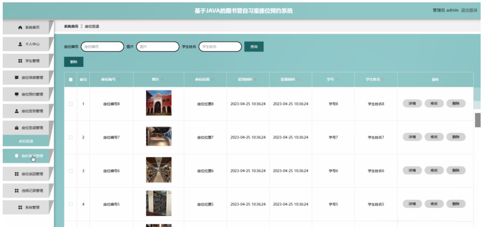
Task: Check the checkbox for row 座位编号6
Action: (x=71, y=171)
